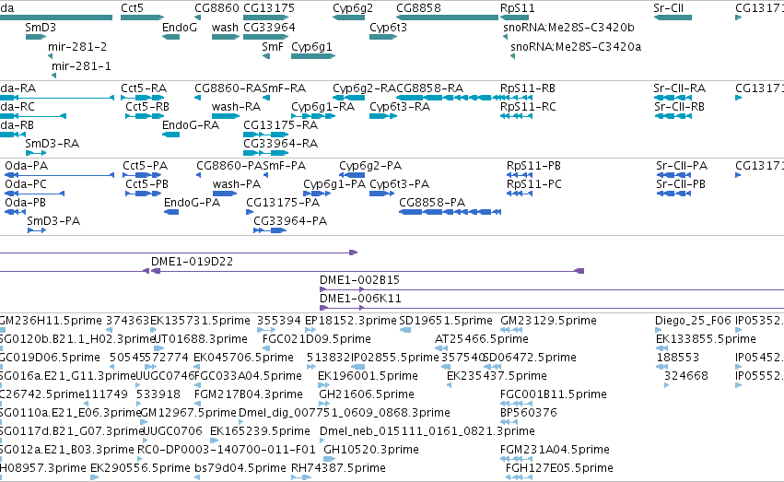Click EST Diego_25_F06
This screenshot has width=784, height=482.
(659, 330)
